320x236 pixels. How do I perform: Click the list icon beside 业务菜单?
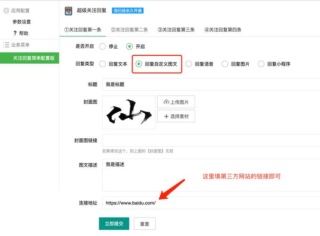tap(6, 45)
